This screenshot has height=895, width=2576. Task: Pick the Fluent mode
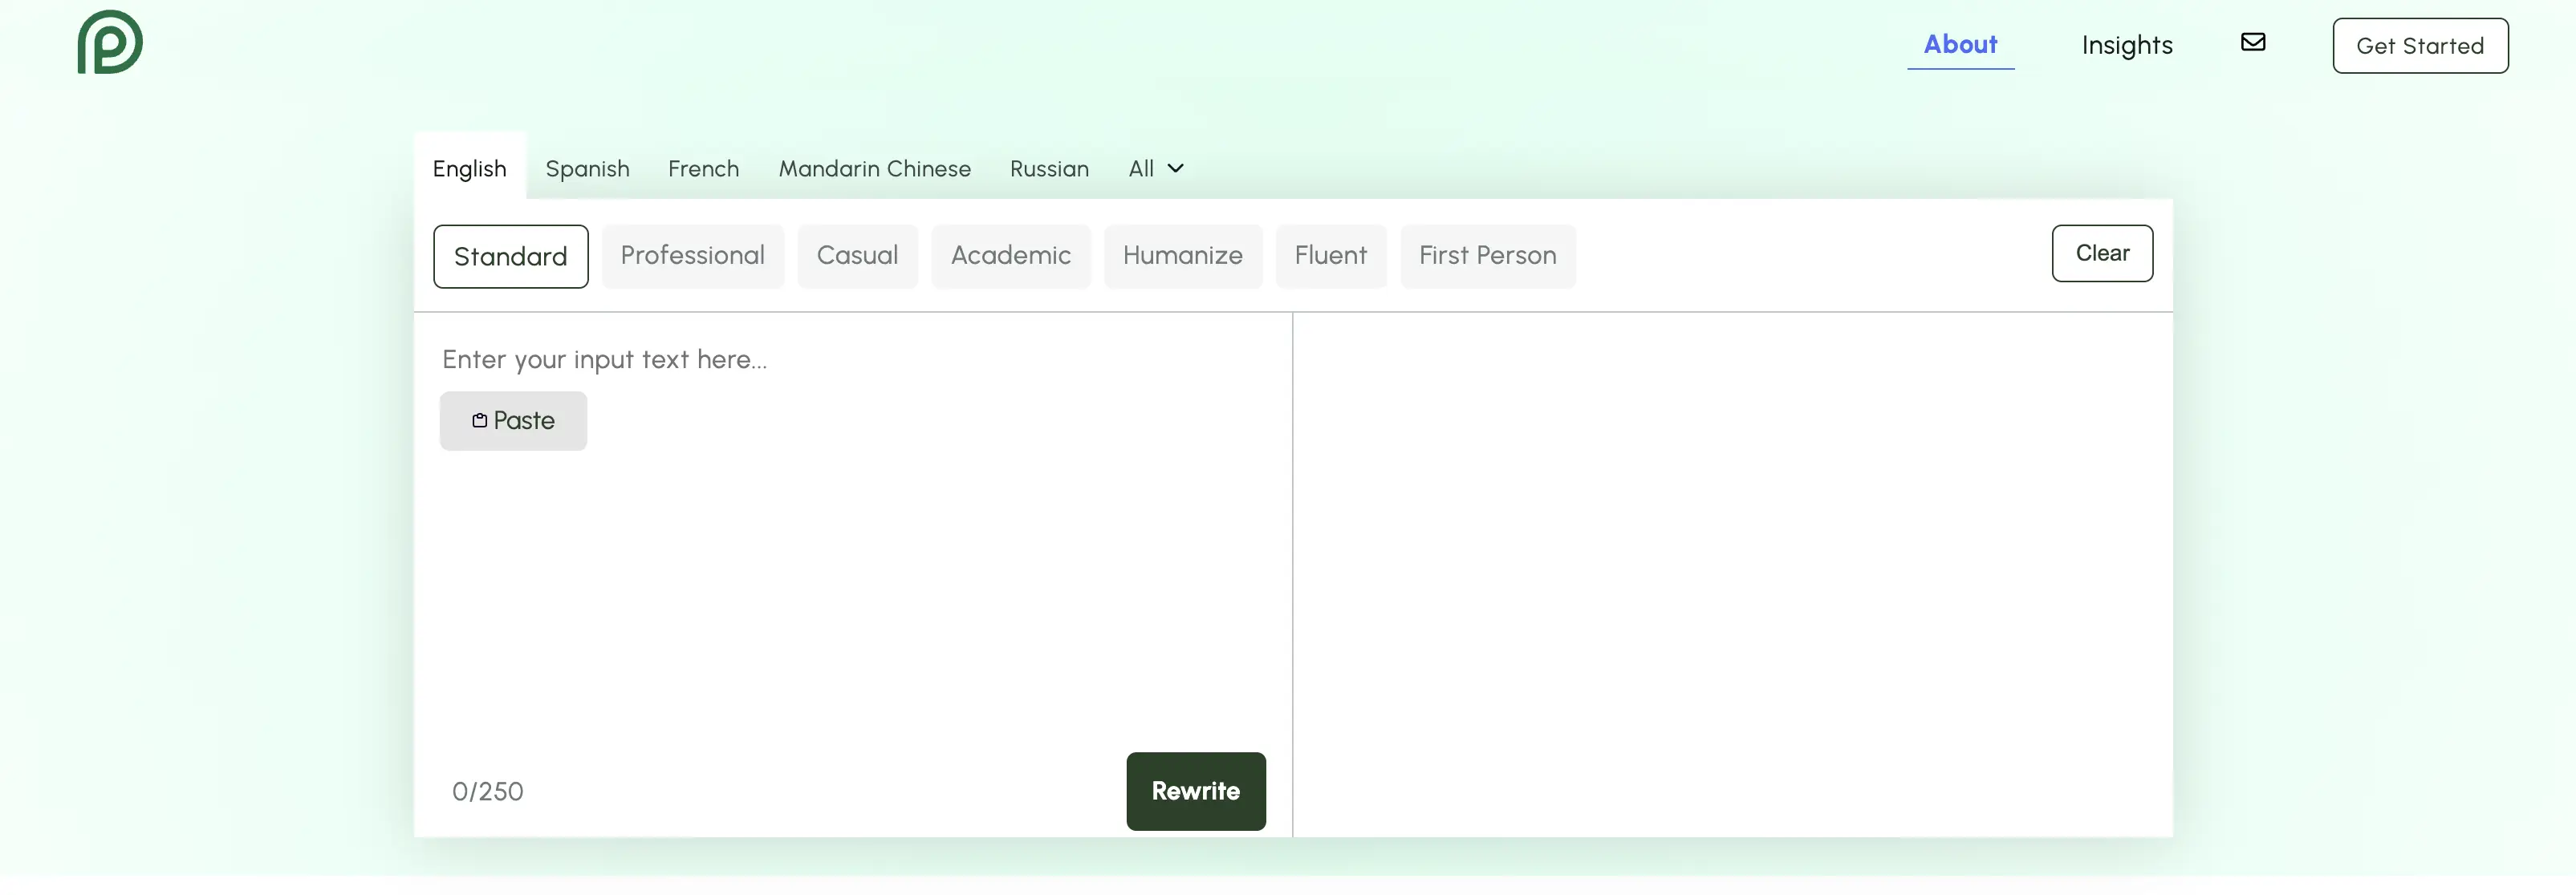[1330, 256]
